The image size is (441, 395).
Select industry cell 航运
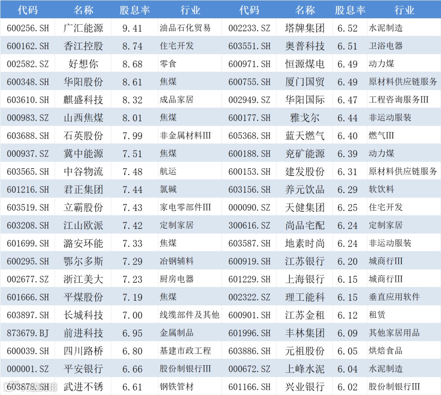tap(168, 171)
